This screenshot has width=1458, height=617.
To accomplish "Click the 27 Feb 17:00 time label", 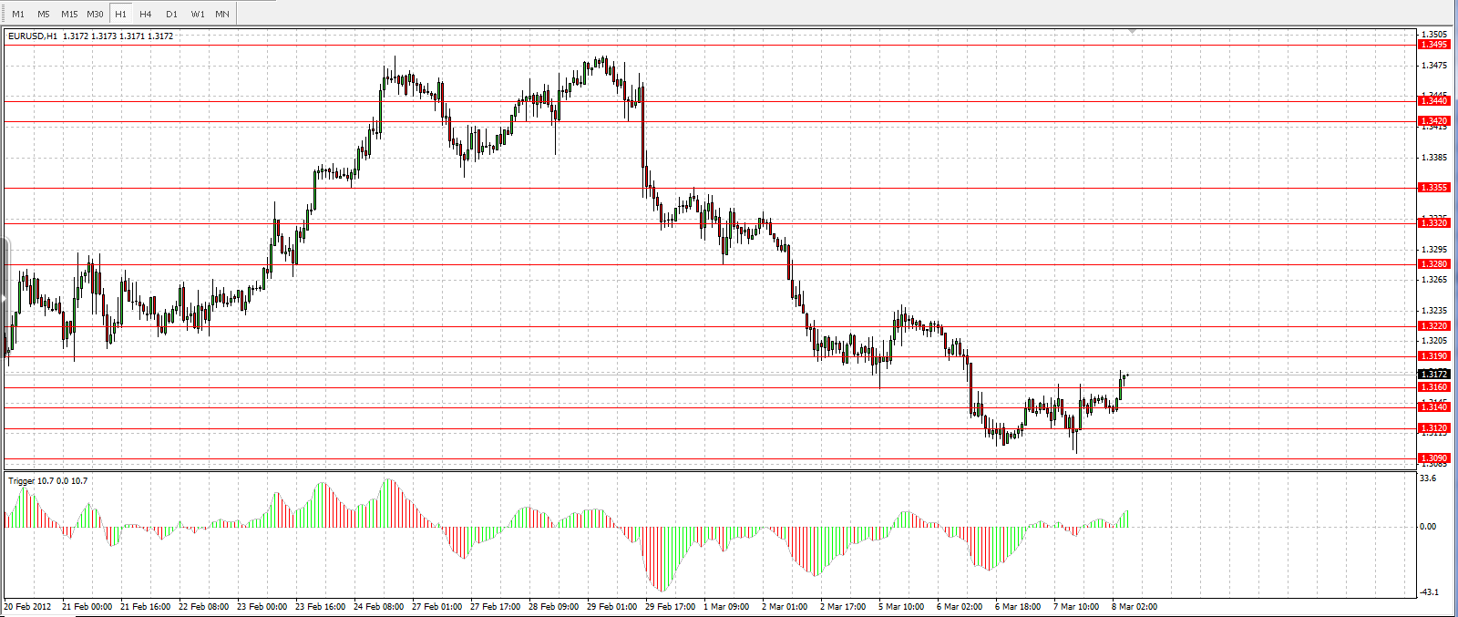I will click(495, 607).
